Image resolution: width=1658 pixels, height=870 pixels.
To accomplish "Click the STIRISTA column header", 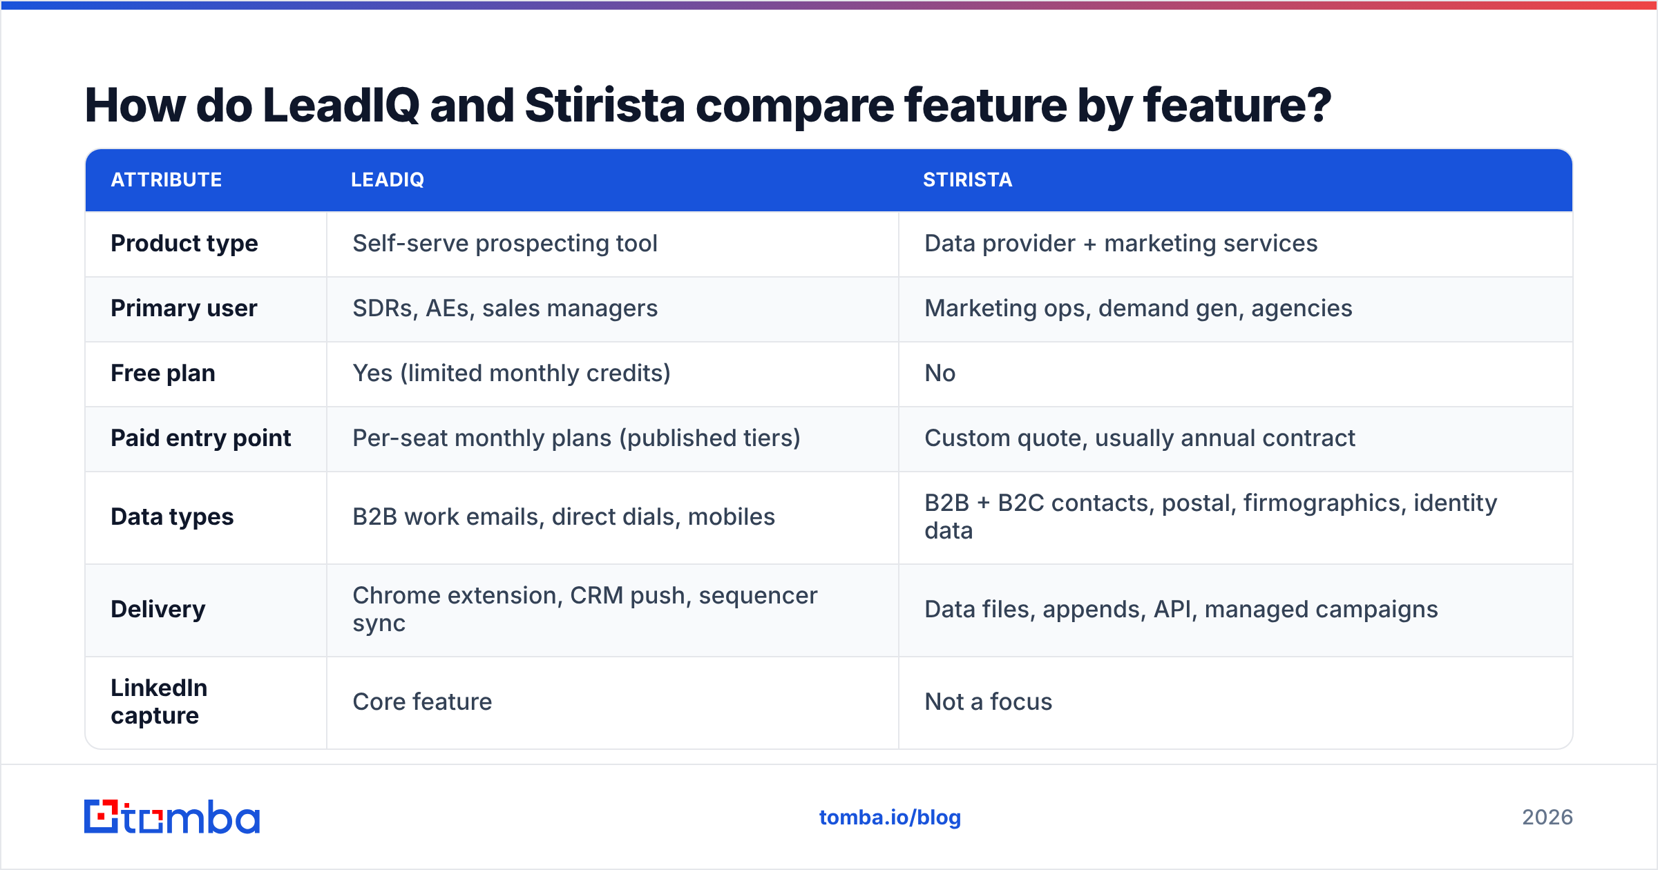I will [967, 180].
